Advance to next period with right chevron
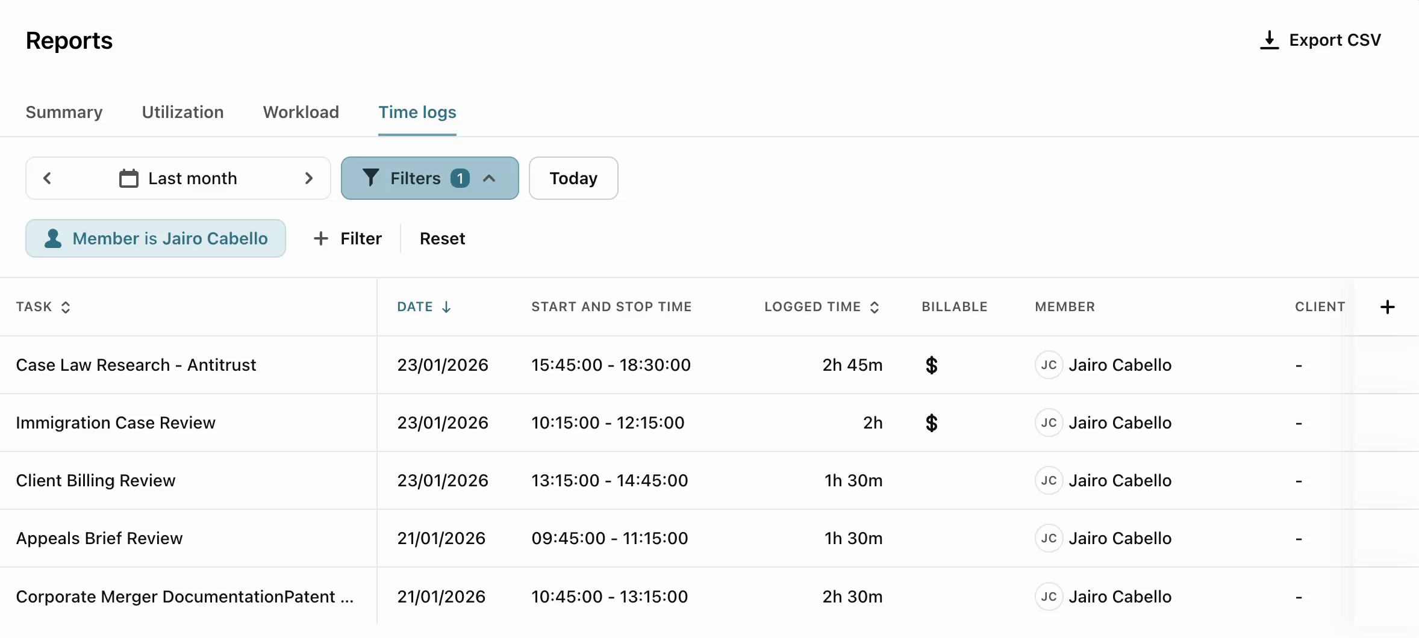 click(x=309, y=178)
